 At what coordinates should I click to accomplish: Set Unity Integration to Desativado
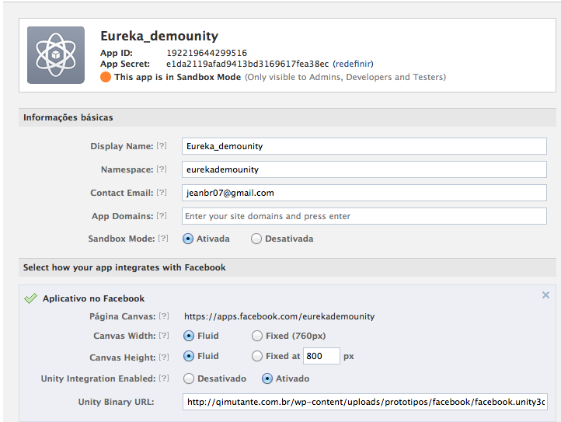pos(189,378)
